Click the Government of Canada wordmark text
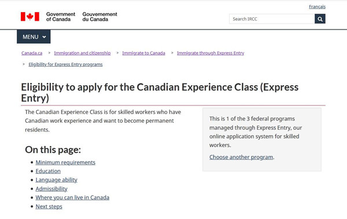 tap(61, 17)
